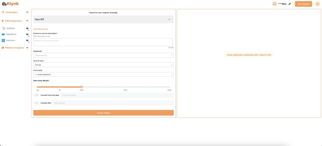Collapse the CRM Integration chevron

(x=27, y=21)
